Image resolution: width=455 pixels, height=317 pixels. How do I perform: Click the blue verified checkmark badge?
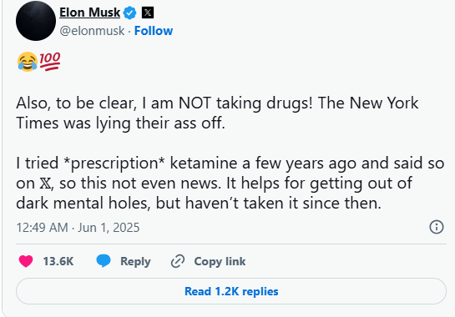[x=129, y=13]
